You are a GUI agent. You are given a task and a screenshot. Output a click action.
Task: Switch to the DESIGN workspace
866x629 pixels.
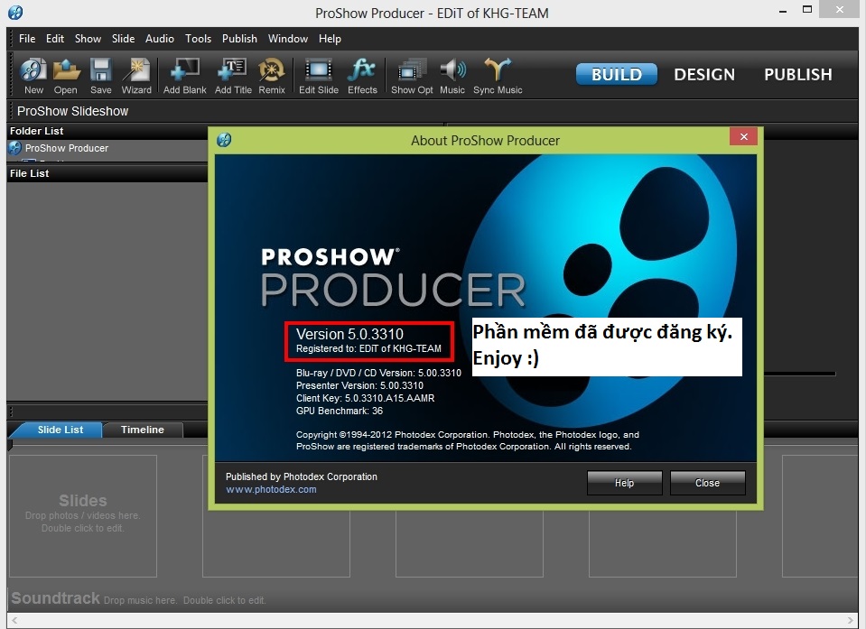(704, 74)
